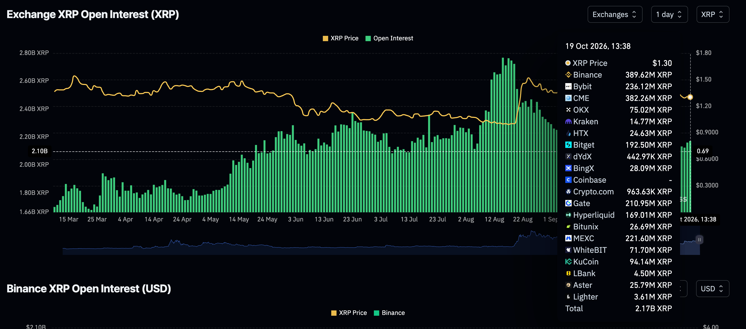746x329 pixels.
Task: Toggle Binance legend series in lower chart
Action: (x=389, y=313)
